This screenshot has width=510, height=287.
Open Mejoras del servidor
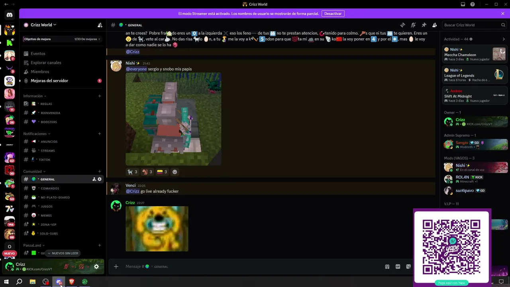tap(63, 81)
